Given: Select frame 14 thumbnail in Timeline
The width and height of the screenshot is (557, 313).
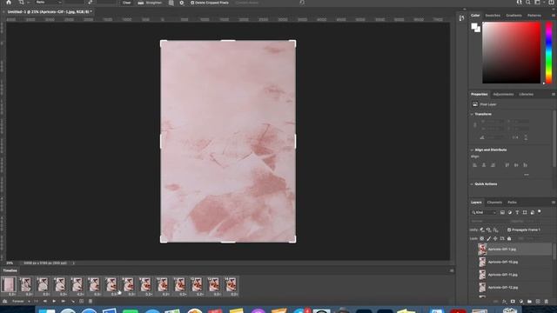Looking at the screenshot, I should tap(231, 284).
